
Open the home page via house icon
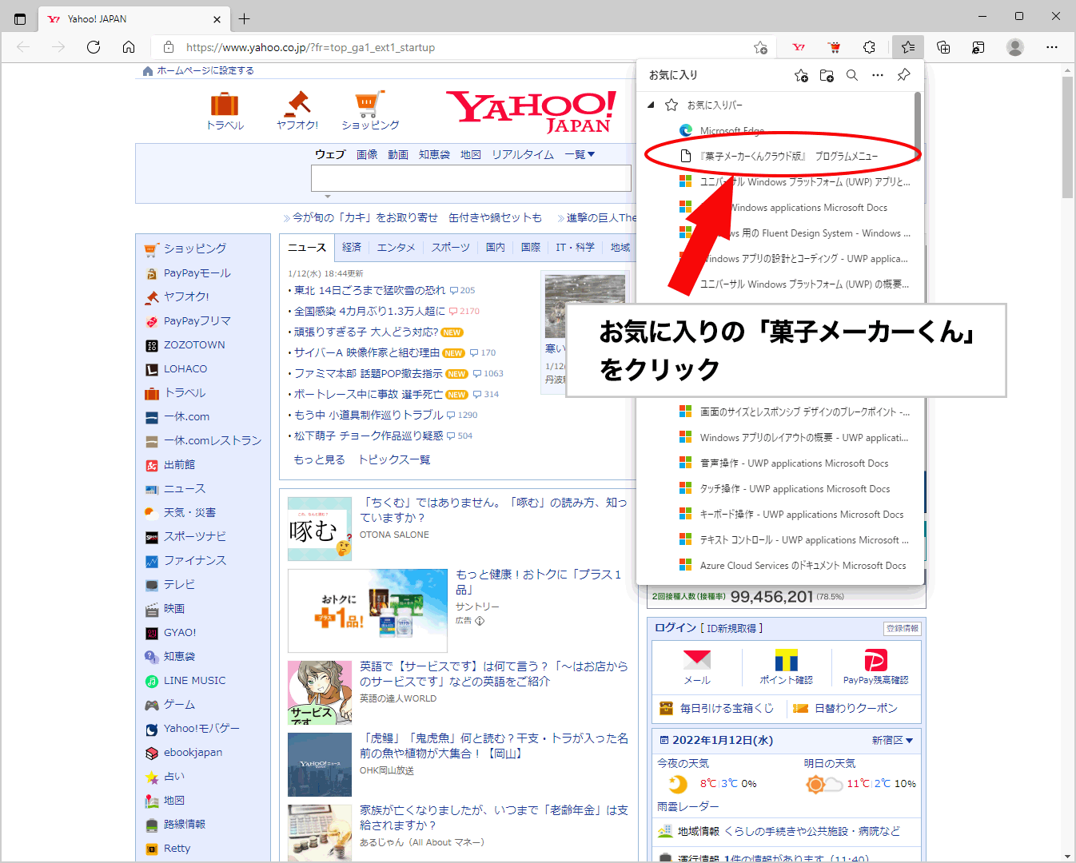(129, 47)
